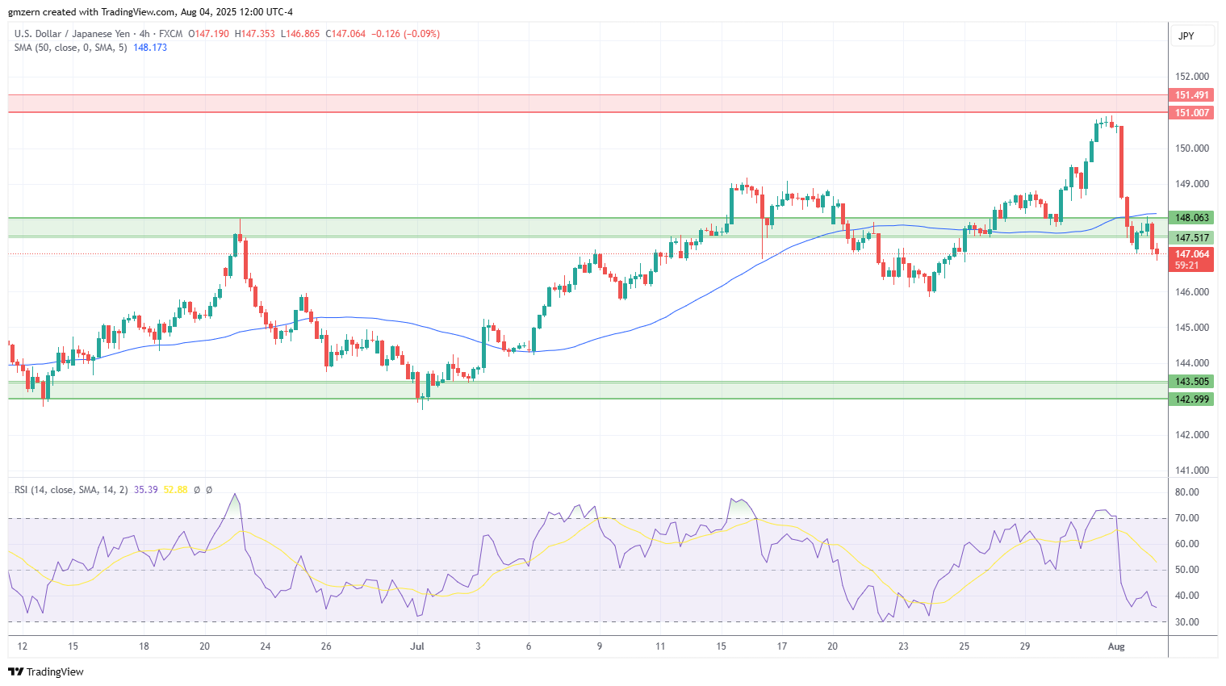Click the 143.505 price label
The image size is (1226, 686).
click(1191, 382)
